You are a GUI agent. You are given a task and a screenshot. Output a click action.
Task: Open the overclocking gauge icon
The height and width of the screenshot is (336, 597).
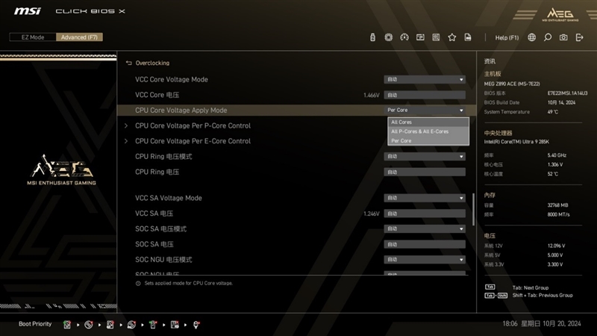click(x=404, y=37)
